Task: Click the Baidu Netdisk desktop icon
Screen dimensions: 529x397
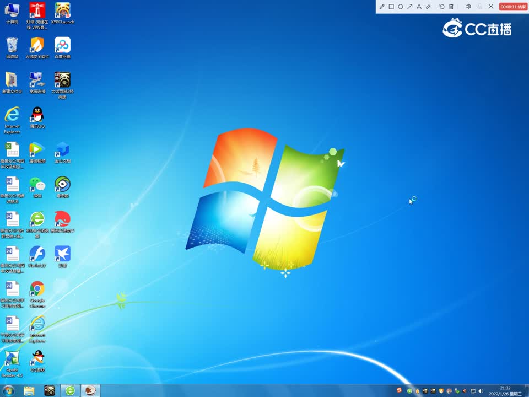Action: [62, 48]
